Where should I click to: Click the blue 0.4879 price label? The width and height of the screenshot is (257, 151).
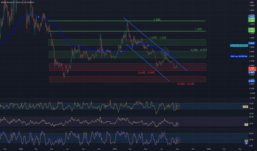click(x=251, y=72)
